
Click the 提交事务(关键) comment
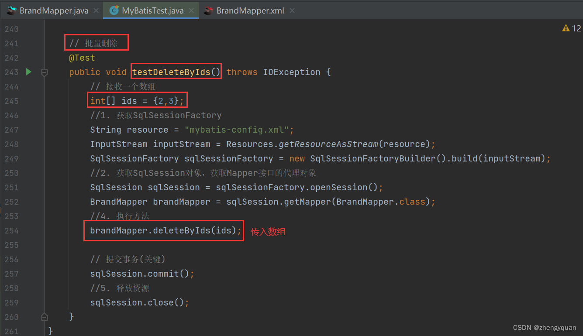point(128,259)
